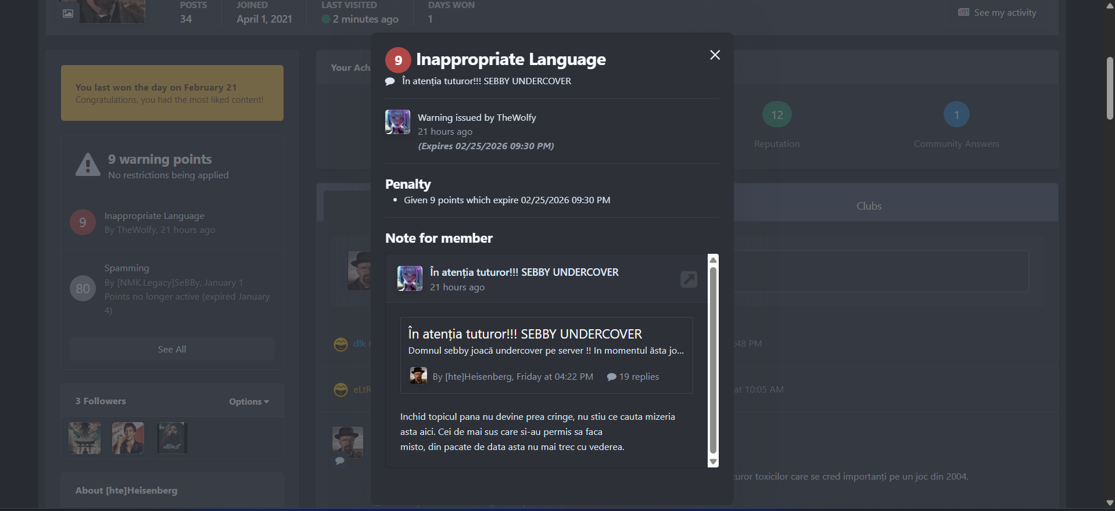This screenshot has height=511, width=1115.
Task: Click the warning triangle icon in sidebar
Action: tap(88, 165)
